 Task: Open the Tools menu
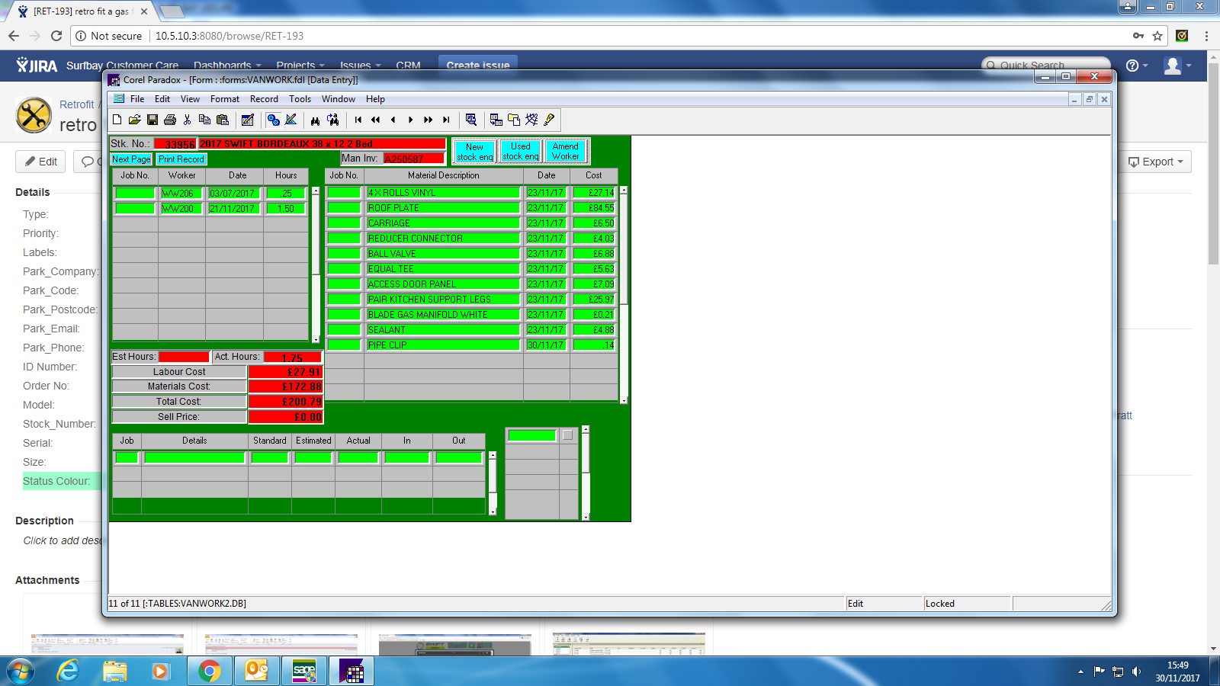300,99
